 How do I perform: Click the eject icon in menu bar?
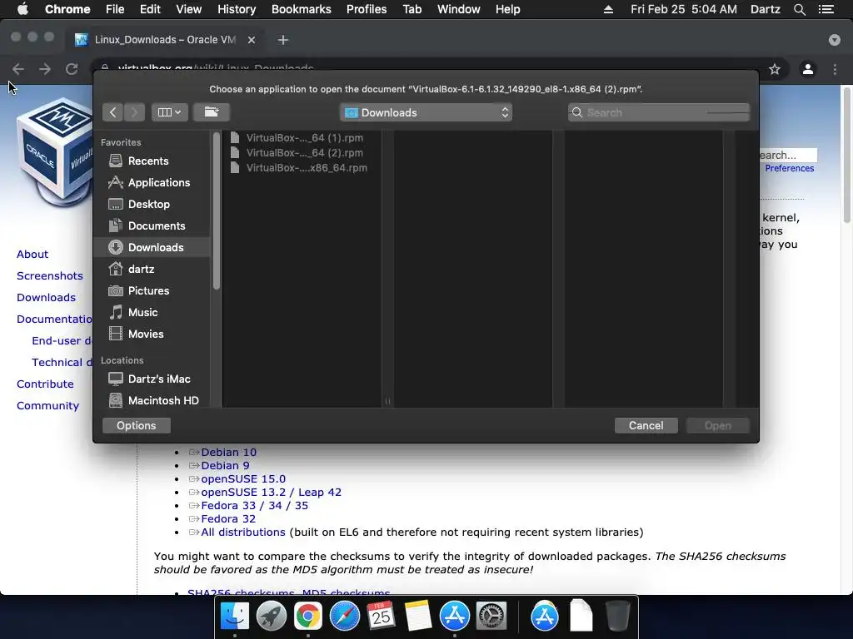coord(608,9)
